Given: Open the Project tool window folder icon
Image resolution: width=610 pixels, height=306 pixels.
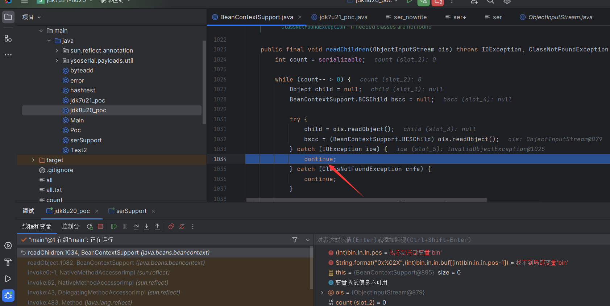Looking at the screenshot, I should click(8, 17).
